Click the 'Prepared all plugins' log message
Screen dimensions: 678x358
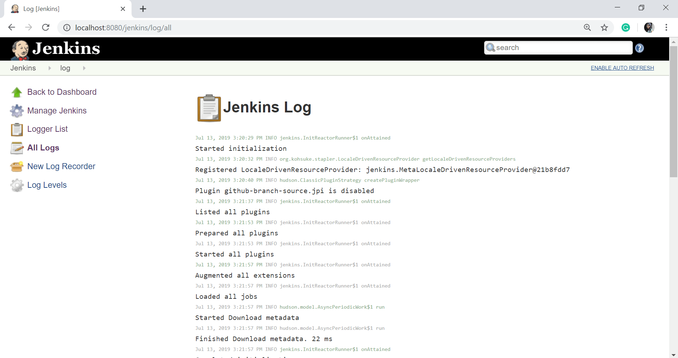(237, 233)
